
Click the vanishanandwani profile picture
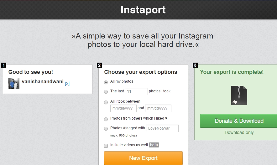14,84
